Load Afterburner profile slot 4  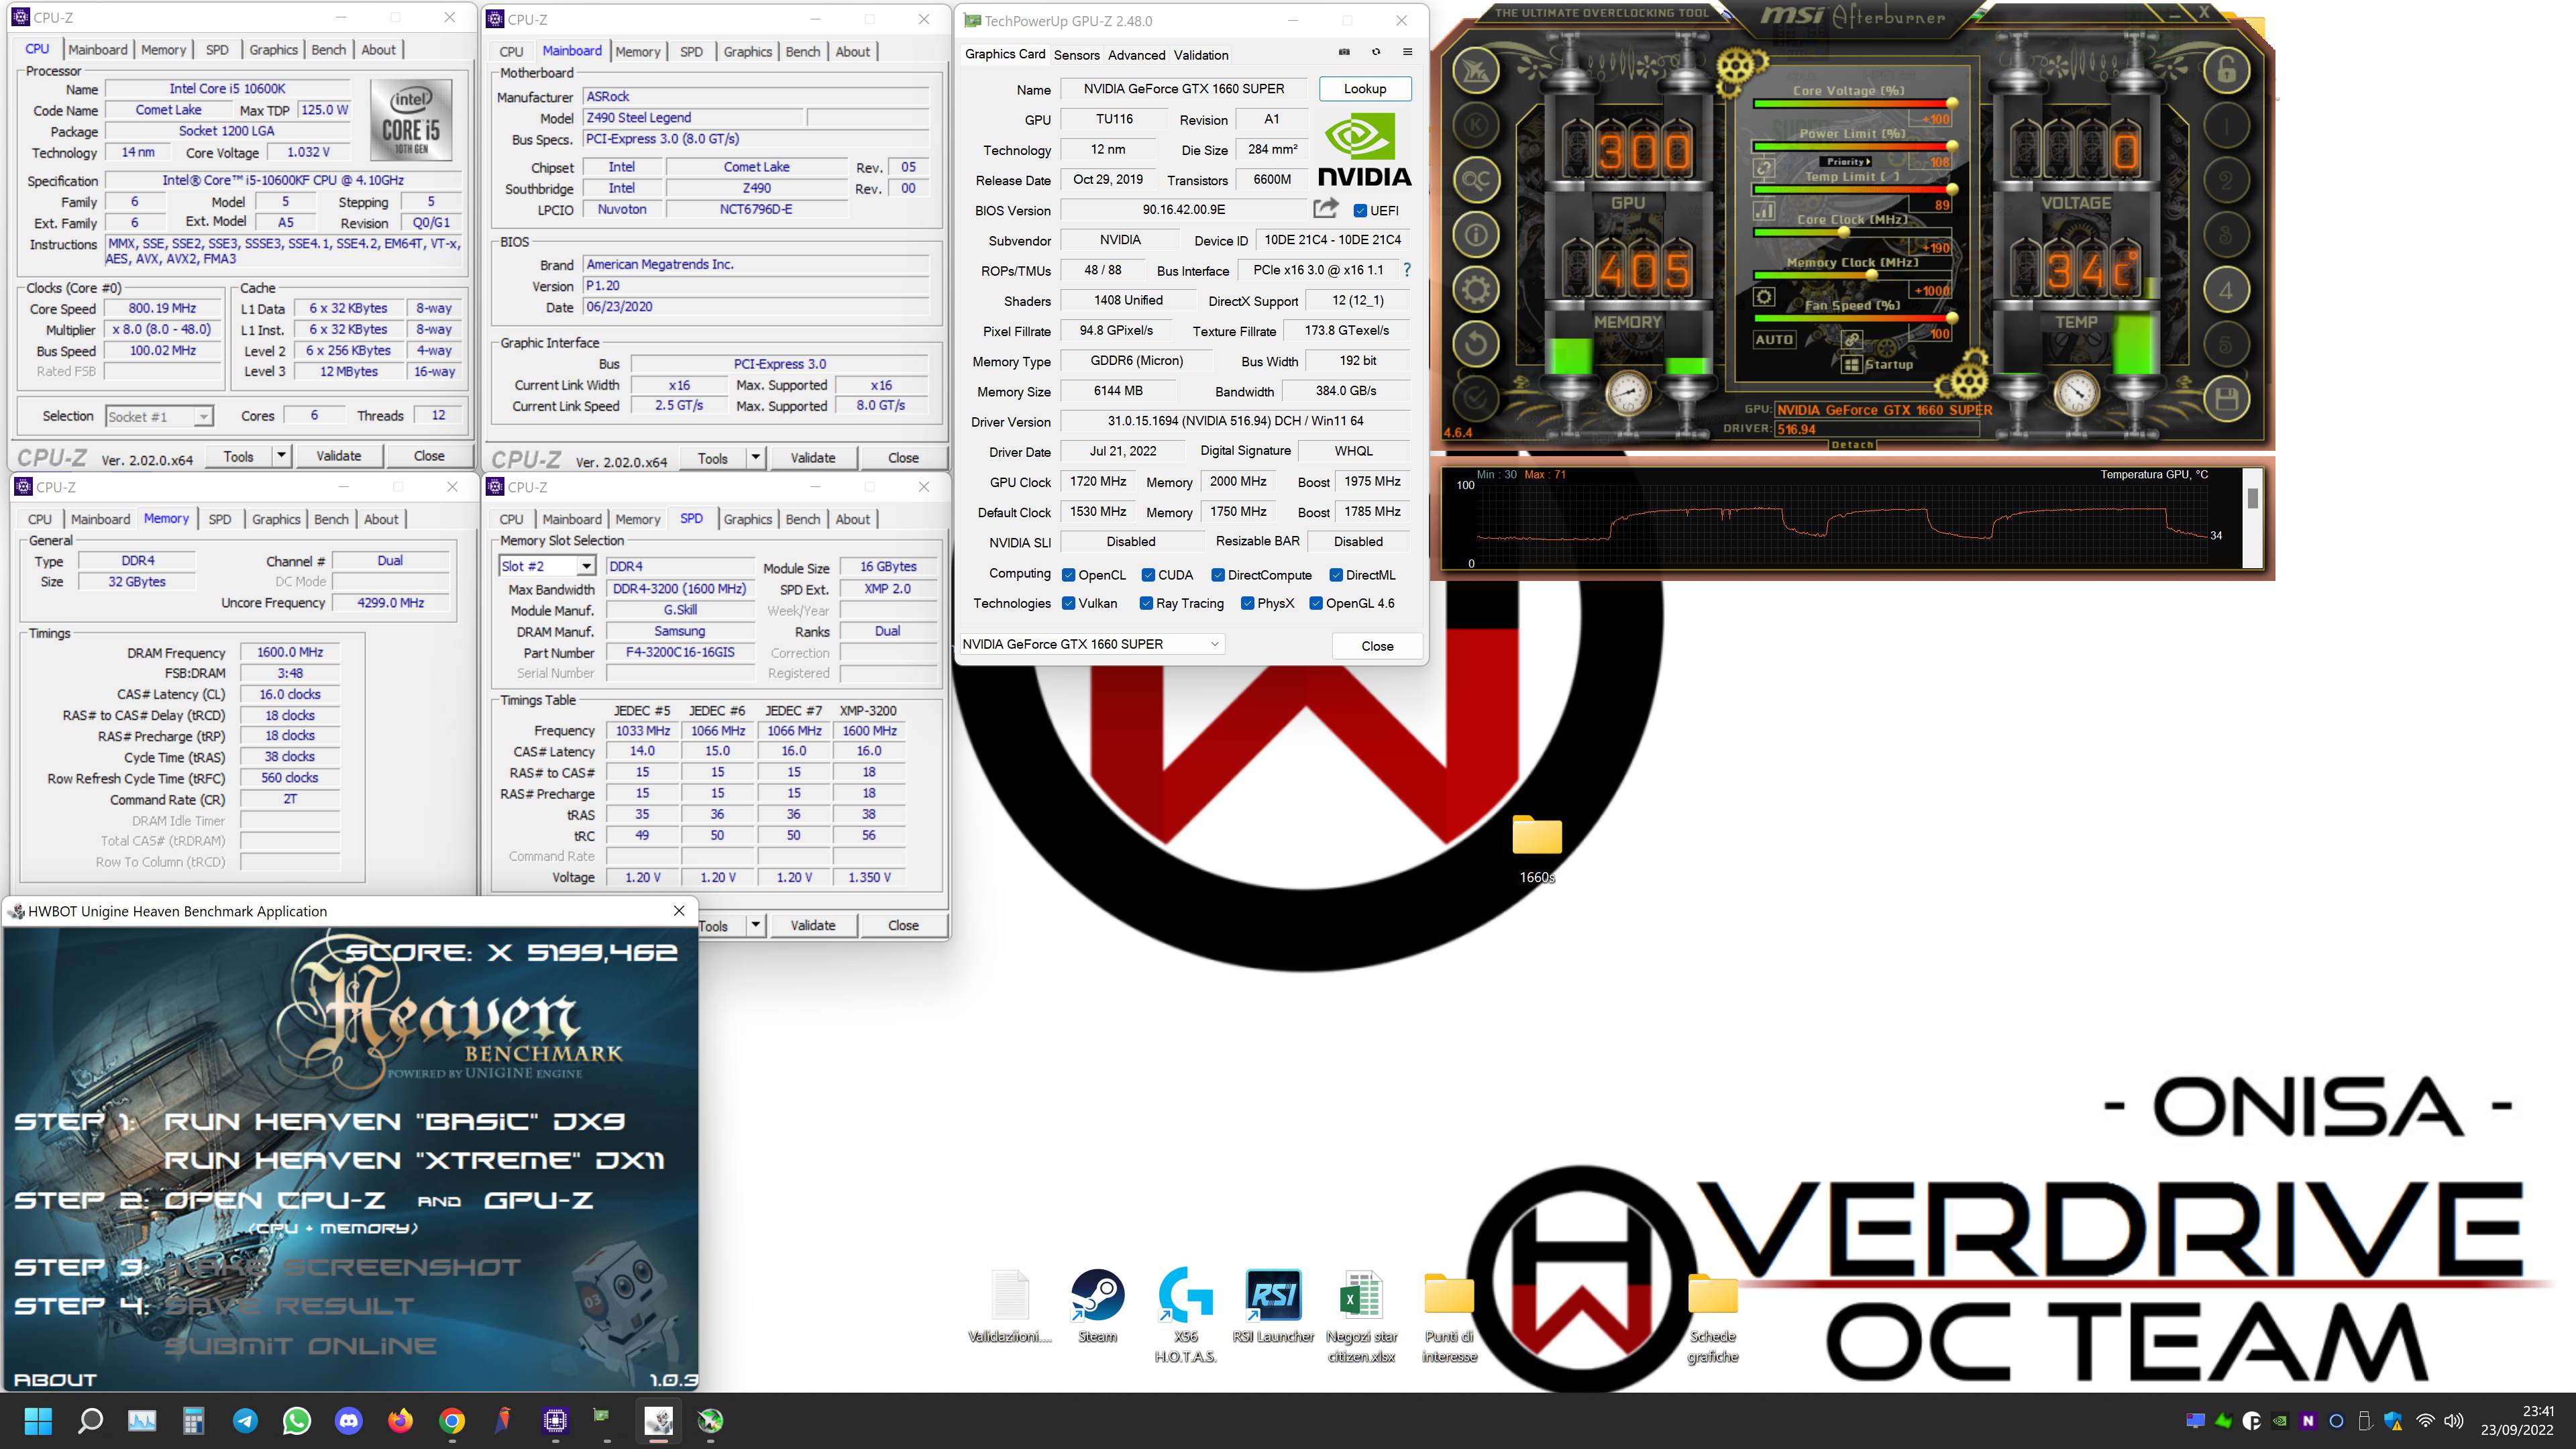[x=2226, y=291]
